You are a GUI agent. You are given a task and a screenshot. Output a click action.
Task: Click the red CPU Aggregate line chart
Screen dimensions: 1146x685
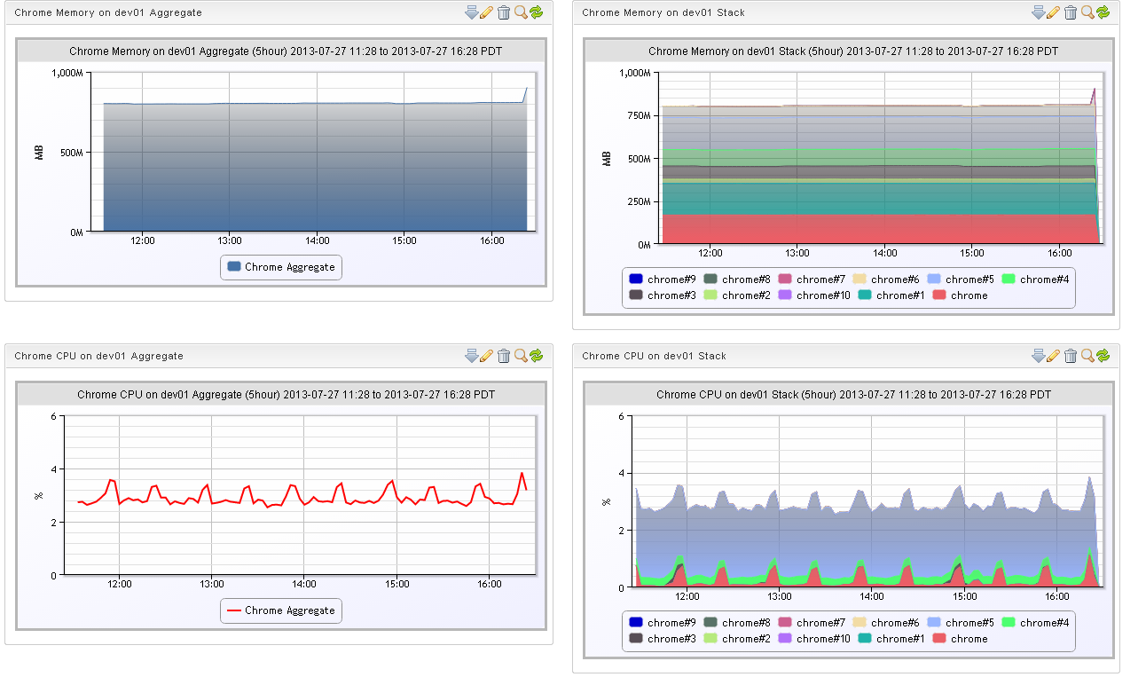(x=302, y=495)
